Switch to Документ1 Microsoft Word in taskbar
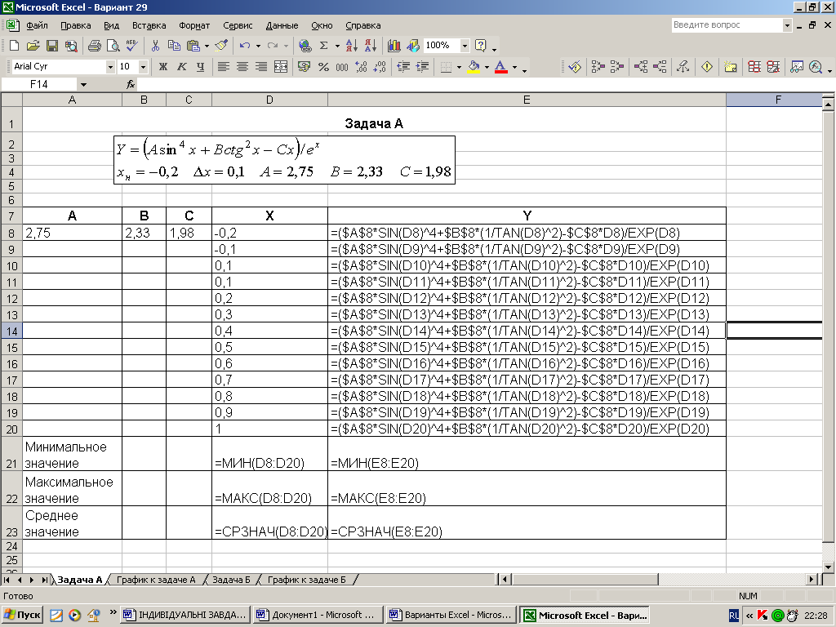Image resolution: width=836 pixels, height=627 pixels. point(318,615)
